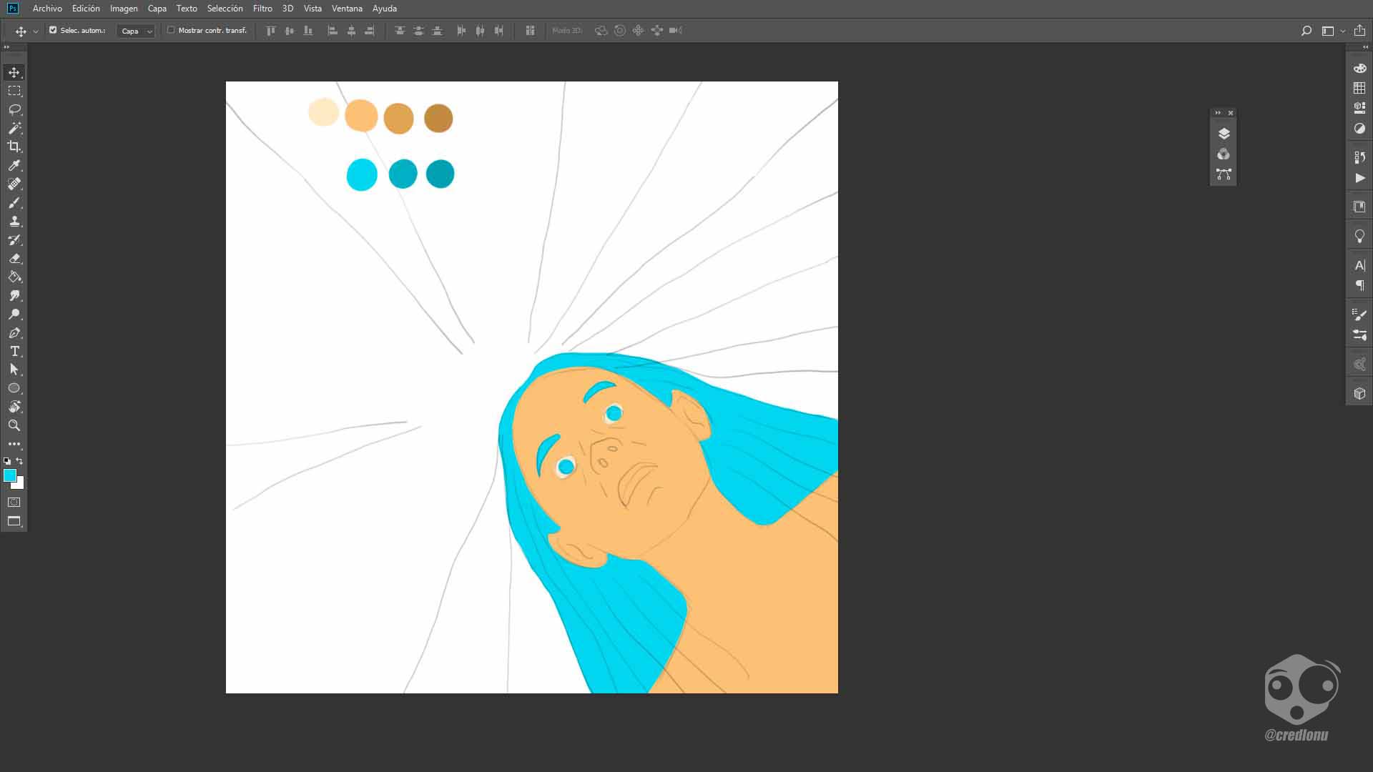This screenshot has width=1373, height=772.
Task: Open the Imagen menu
Action: [x=124, y=9]
